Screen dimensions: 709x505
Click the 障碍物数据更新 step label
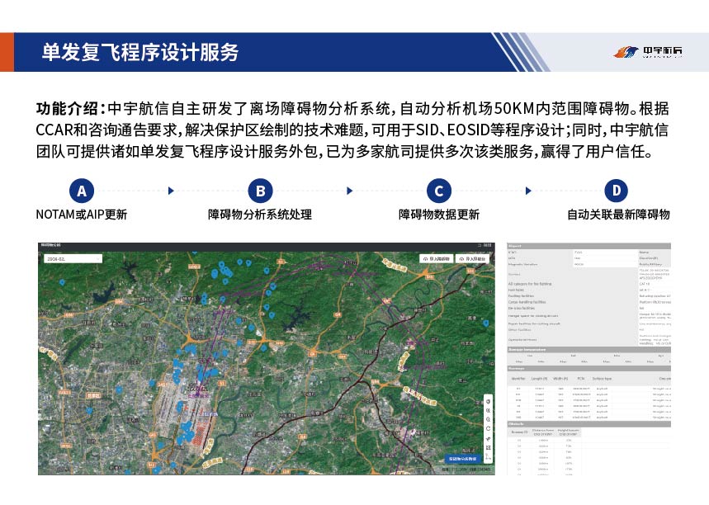[438, 215]
